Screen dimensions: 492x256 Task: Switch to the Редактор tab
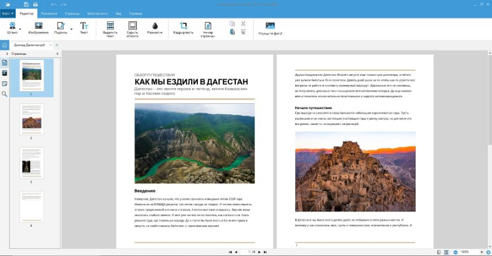click(27, 14)
